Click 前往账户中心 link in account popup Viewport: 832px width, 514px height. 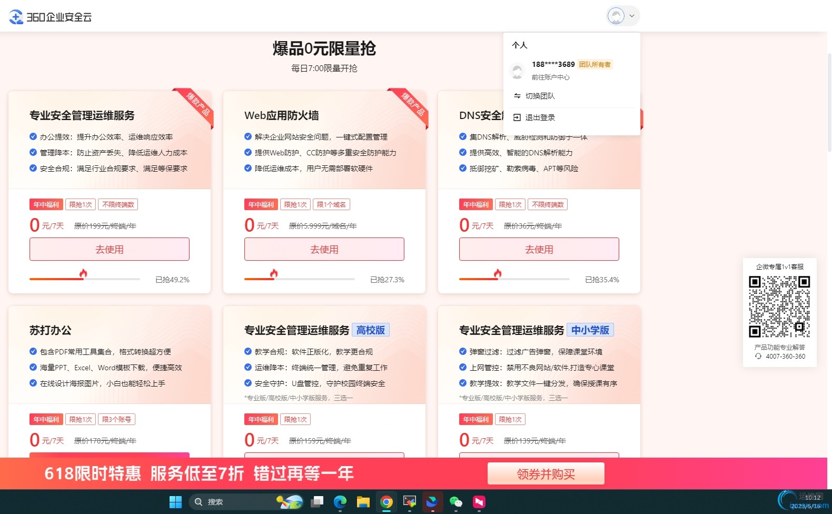click(x=550, y=77)
